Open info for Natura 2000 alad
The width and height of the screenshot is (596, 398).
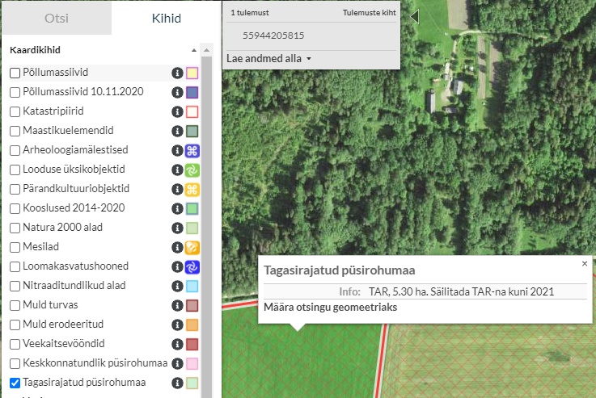(177, 228)
